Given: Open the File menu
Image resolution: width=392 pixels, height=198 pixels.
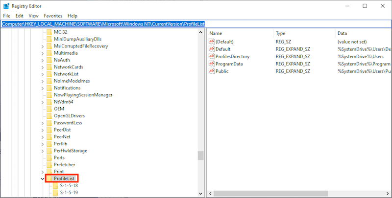Looking at the screenshot, I should click(x=6, y=16).
